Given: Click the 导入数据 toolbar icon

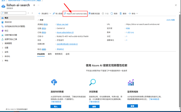Looking at the screenshot, I should pos(54,14).
